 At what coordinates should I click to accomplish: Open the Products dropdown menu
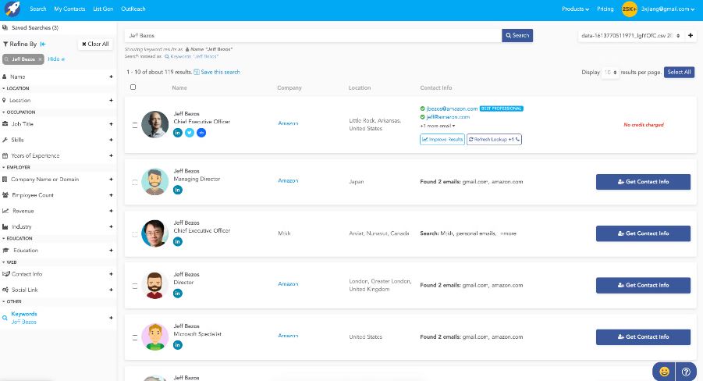coord(575,9)
